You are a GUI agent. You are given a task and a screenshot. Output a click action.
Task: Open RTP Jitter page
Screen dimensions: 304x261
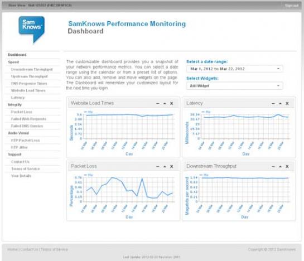[19, 147]
